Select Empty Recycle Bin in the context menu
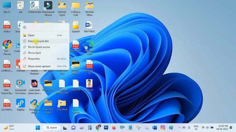Image resolution: width=236 pixels, height=132 pixels. coord(45,41)
